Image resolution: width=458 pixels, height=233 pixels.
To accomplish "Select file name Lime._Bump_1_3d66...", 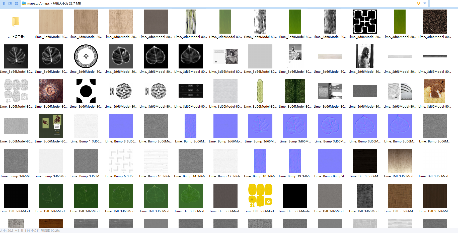I will pyautogui.click(x=86, y=141).
